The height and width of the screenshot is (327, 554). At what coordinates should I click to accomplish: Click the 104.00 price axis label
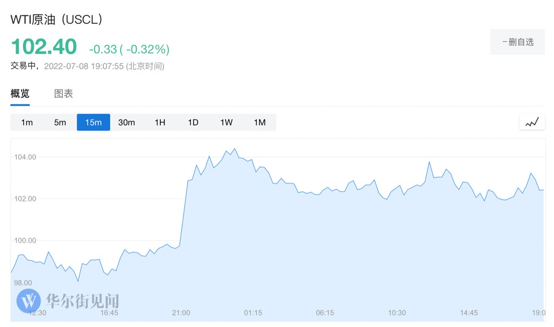click(x=25, y=157)
